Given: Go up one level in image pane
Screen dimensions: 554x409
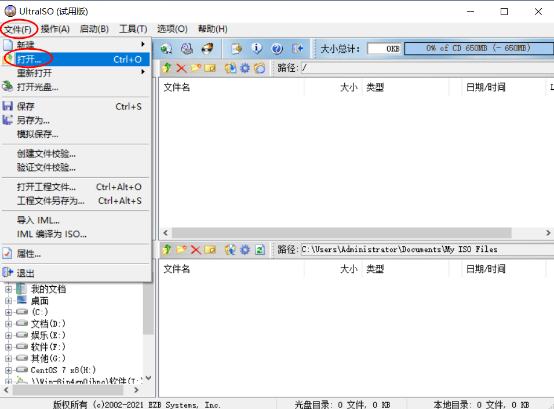Looking at the screenshot, I should pos(167,68).
